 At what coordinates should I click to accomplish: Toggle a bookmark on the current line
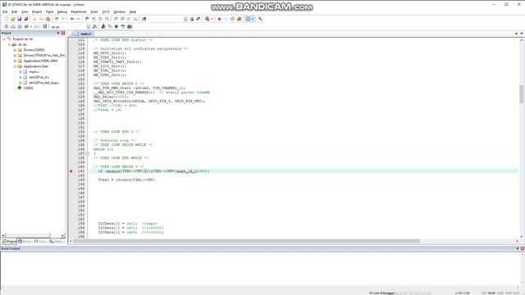coord(87,19)
